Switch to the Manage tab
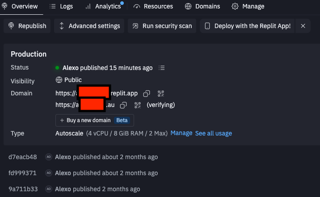This screenshot has height=197, width=320. (x=248, y=7)
